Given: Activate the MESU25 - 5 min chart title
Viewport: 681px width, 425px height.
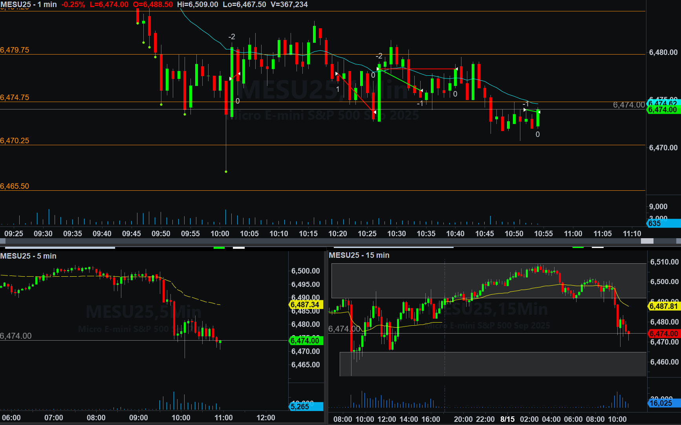Looking at the screenshot, I should [x=28, y=256].
